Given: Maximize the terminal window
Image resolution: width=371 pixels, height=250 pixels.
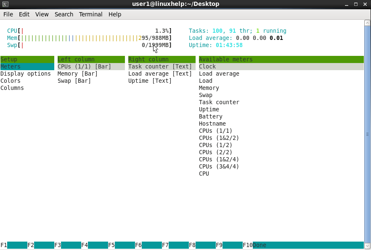Looking at the screenshot, I should 355,4.
